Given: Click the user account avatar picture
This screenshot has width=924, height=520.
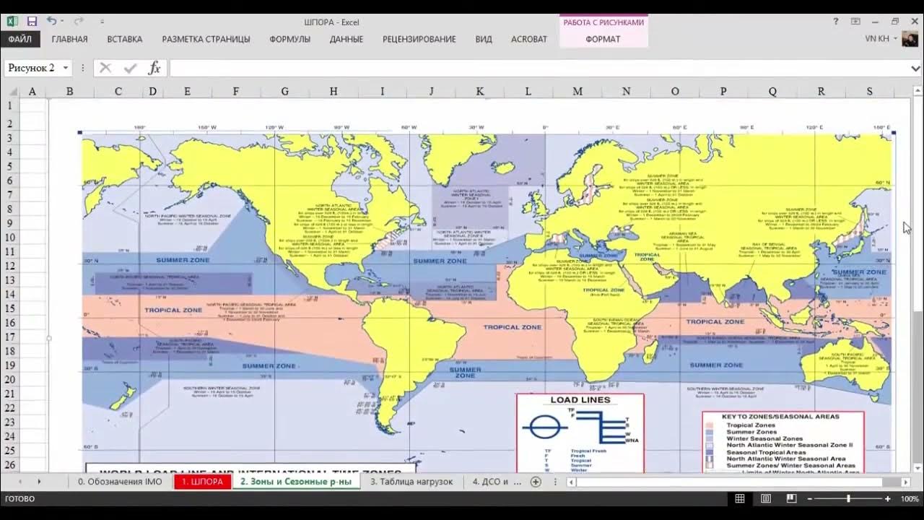Looking at the screenshot, I should (x=911, y=39).
